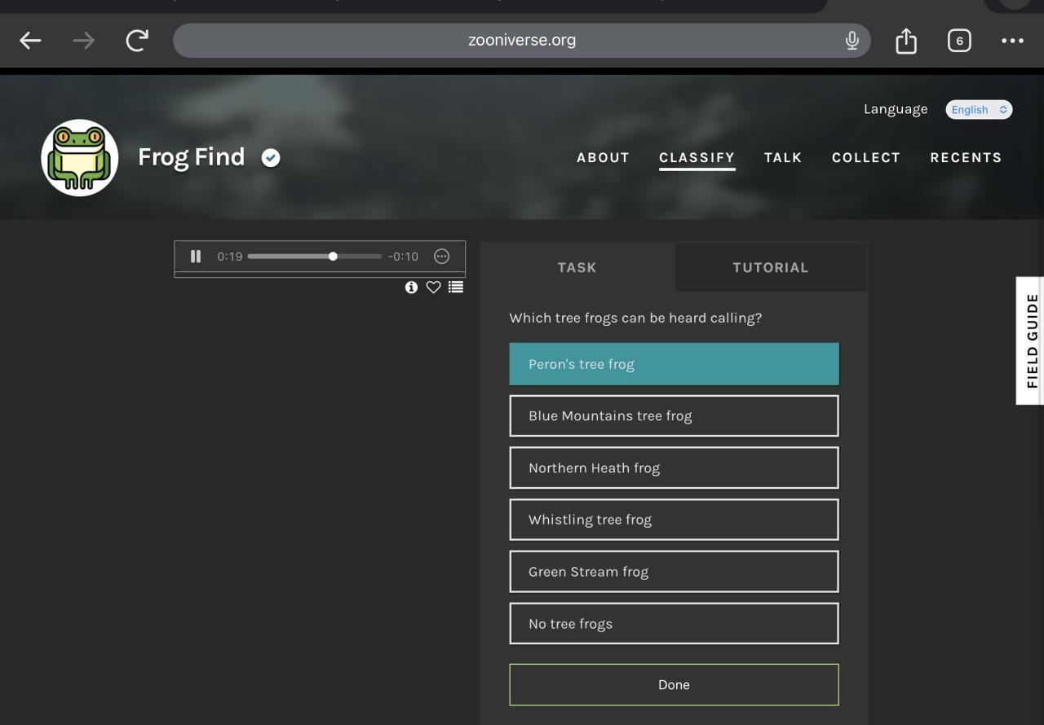This screenshot has width=1044, height=725.
Task: Choose Northern Heath frog
Action: click(674, 468)
